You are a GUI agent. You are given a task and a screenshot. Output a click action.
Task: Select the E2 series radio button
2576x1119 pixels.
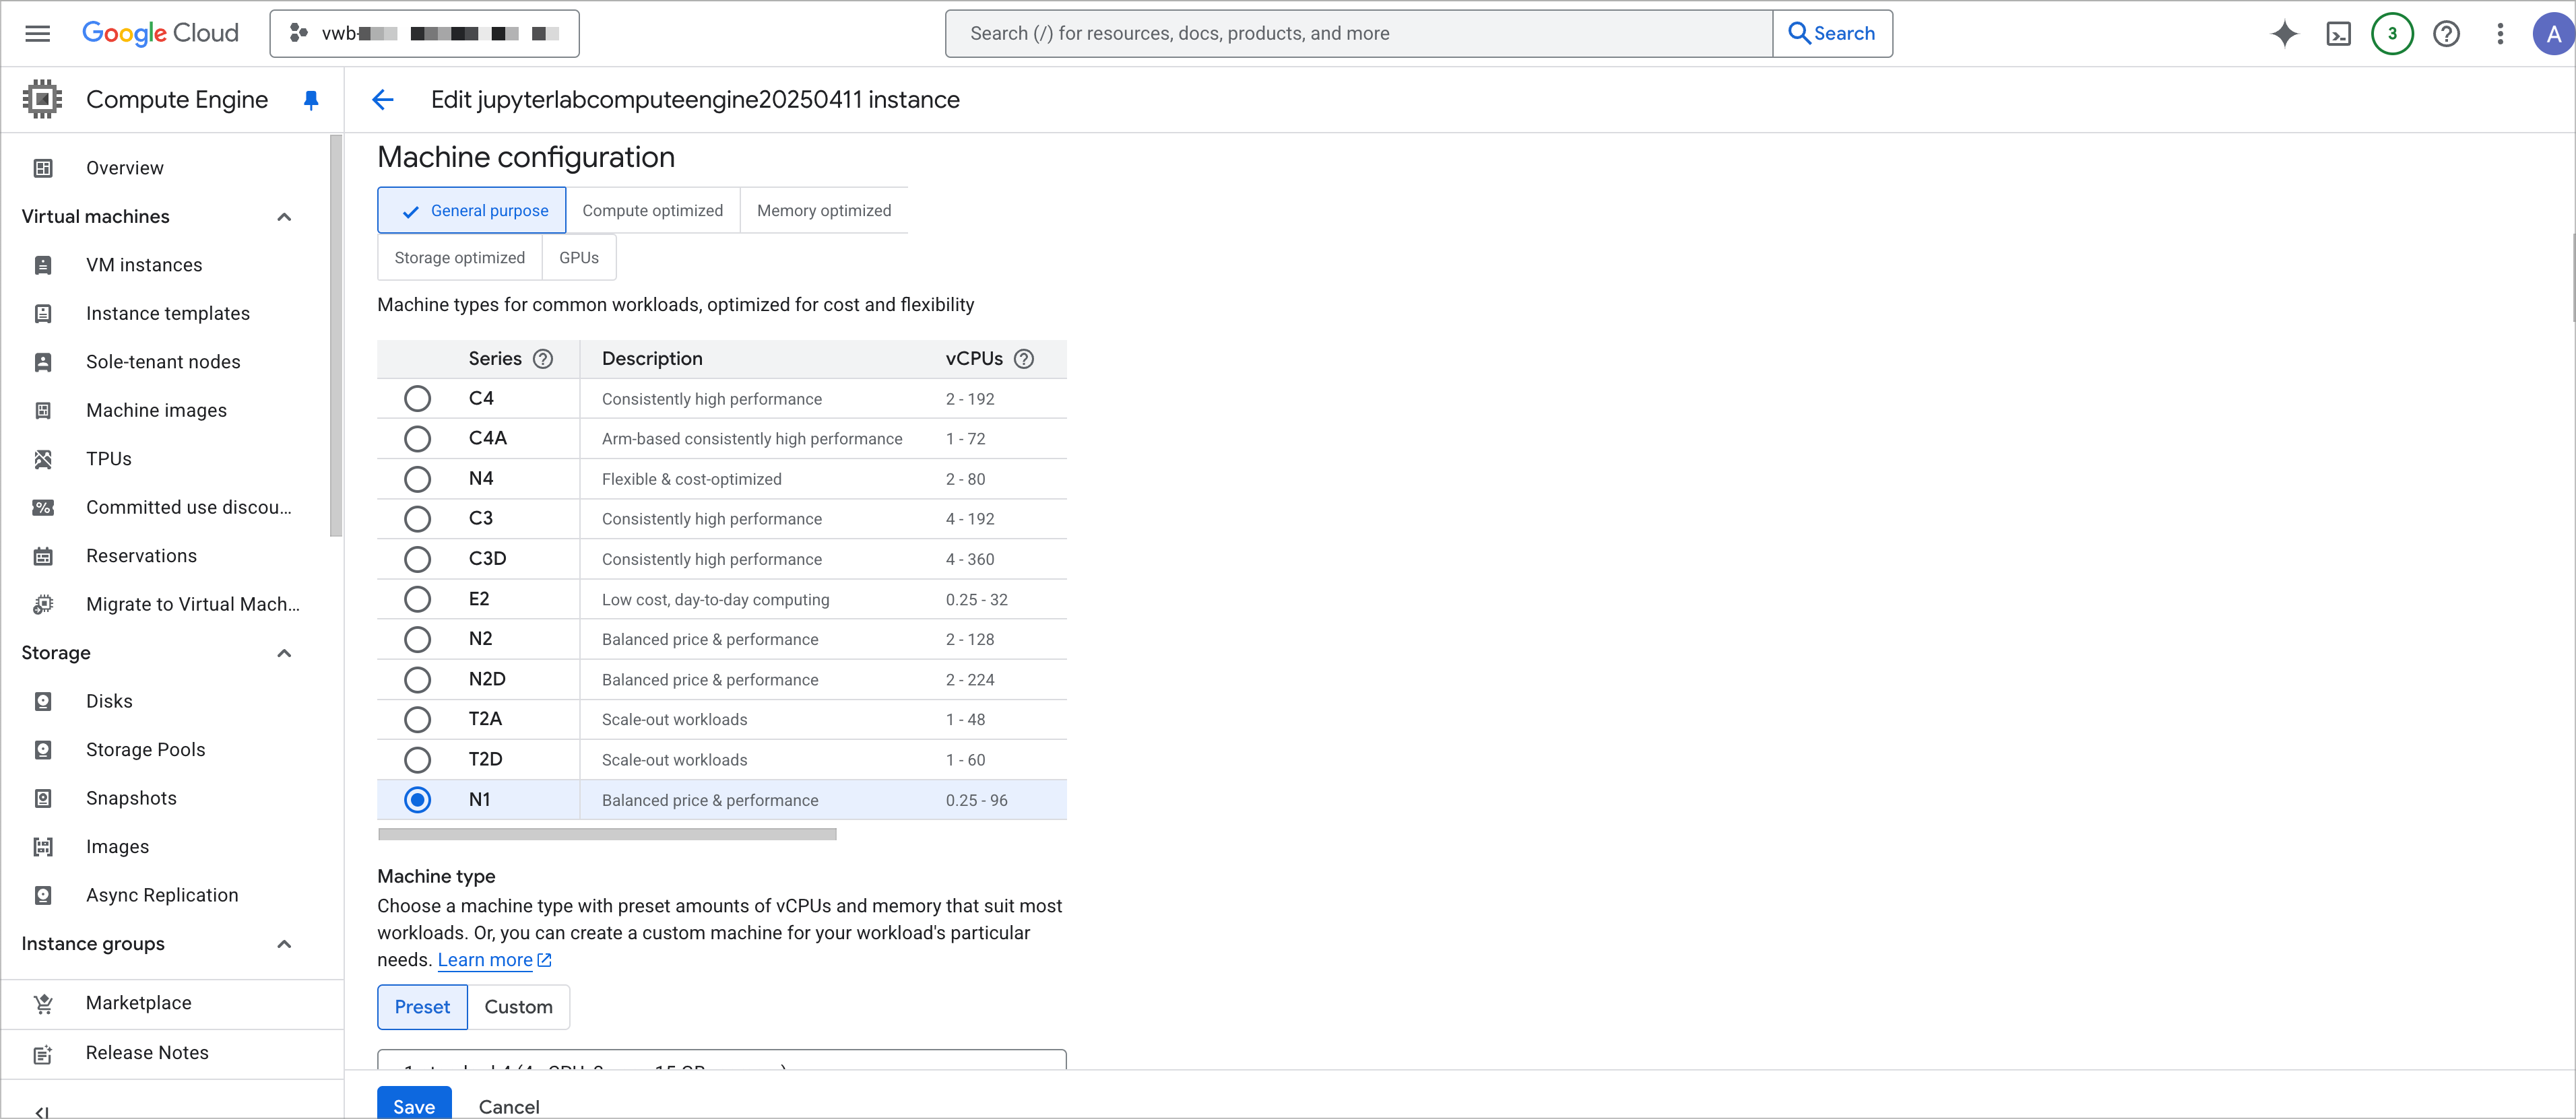[417, 599]
